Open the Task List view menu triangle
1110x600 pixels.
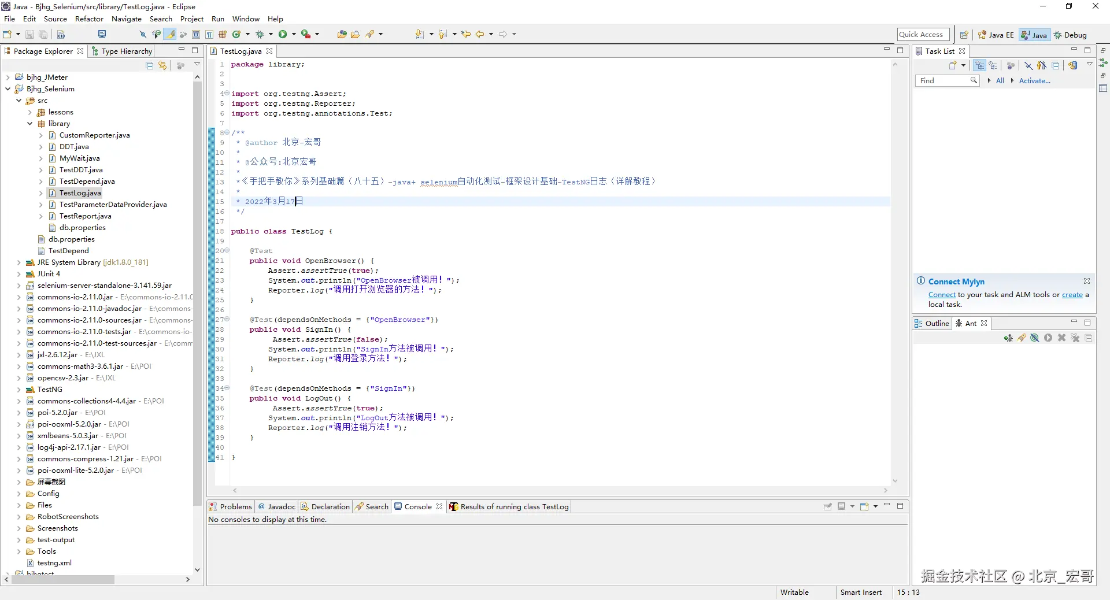pyautogui.click(x=1089, y=64)
